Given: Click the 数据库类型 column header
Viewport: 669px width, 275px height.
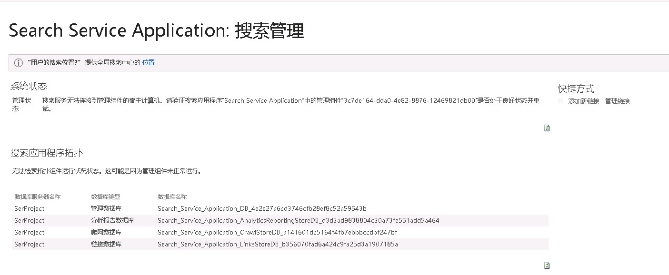Looking at the screenshot, I should coord(105,197).
